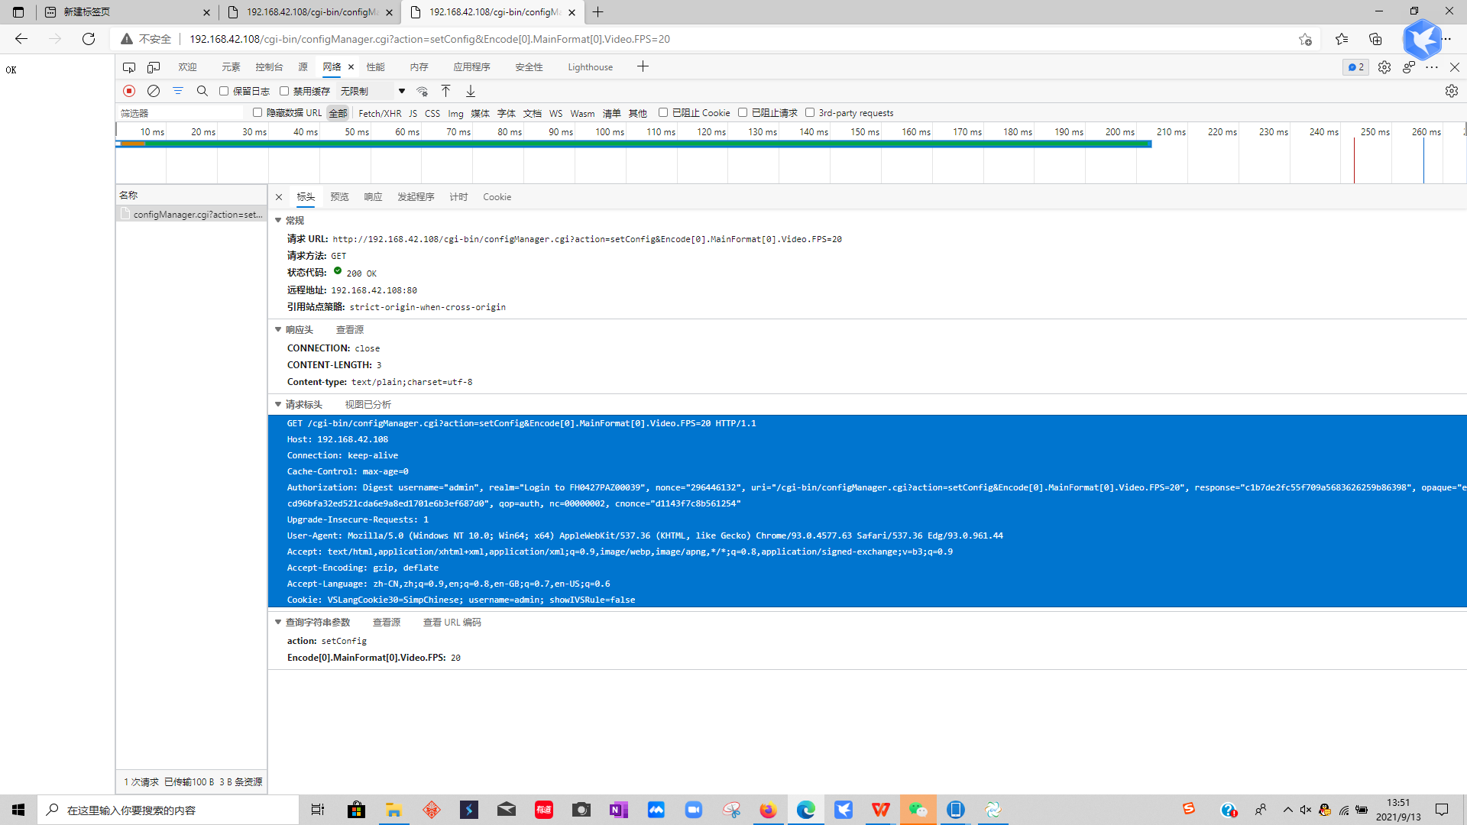Click 查看 URL 编码 link
The image size is (1467, 825).
point(452,622)
